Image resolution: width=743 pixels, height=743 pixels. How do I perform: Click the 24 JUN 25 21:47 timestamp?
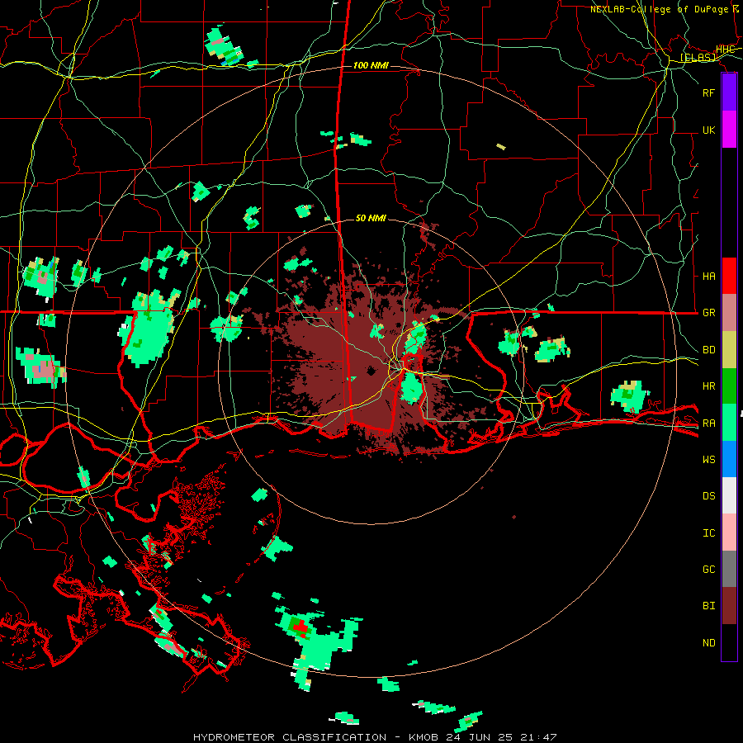(x=501, y=737)
